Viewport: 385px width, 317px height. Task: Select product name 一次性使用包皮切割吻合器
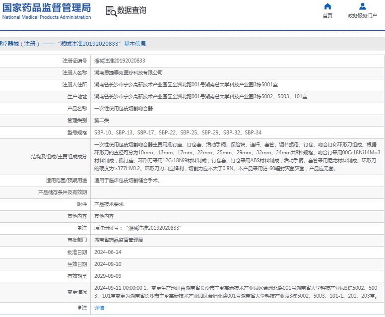(124, 109)
